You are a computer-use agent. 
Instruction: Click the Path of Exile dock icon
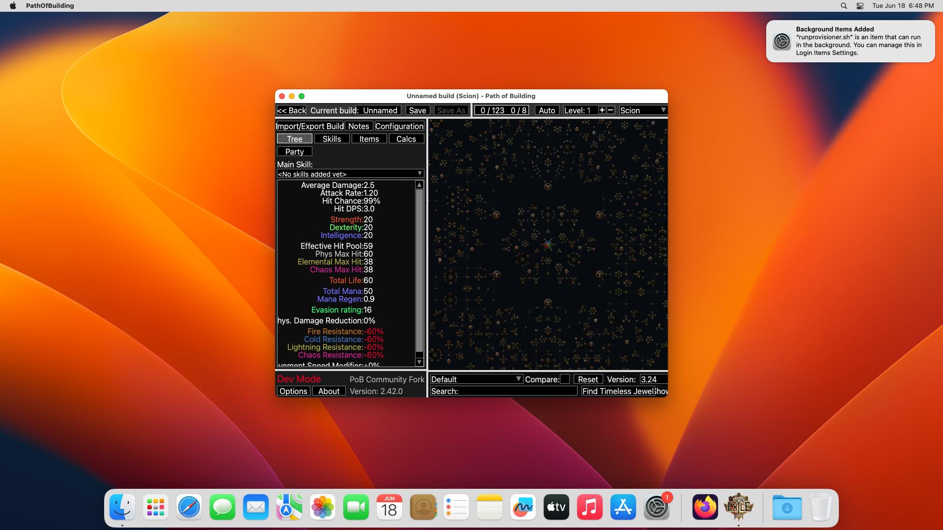(738, 507)
